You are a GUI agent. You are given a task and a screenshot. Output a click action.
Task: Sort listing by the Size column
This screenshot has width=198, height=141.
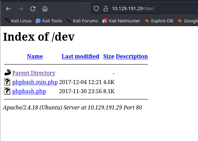[109, 56]
